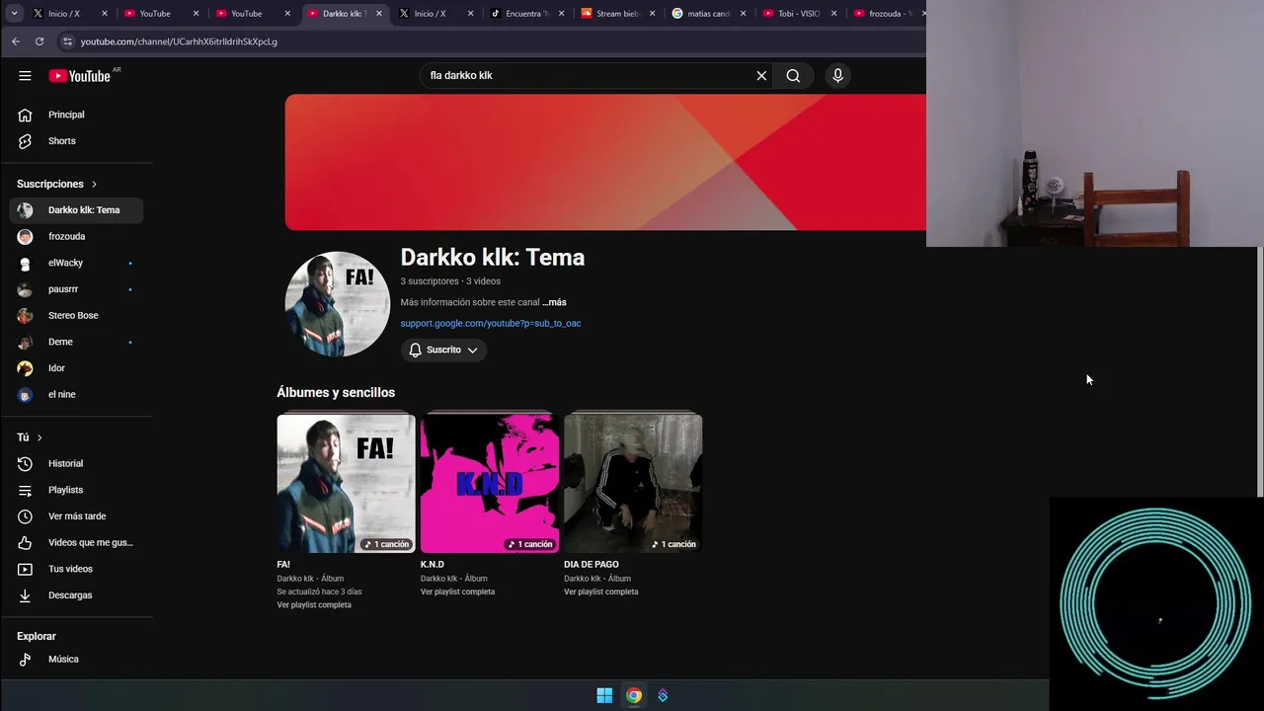The height and width of the screenshot is (711, 1264).
Task: Click Ver playlist completa under DIA DE PAGO
Action: point(601,592)
